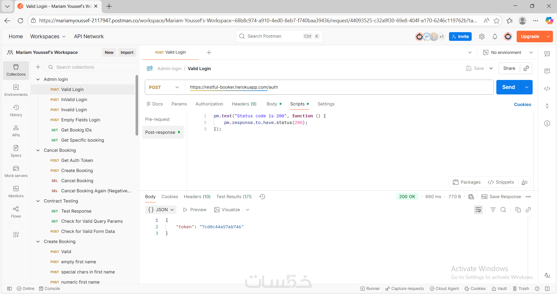This screenshot has height=294, width=557.
Task: Click the Invite button
Action: (460, 36)
